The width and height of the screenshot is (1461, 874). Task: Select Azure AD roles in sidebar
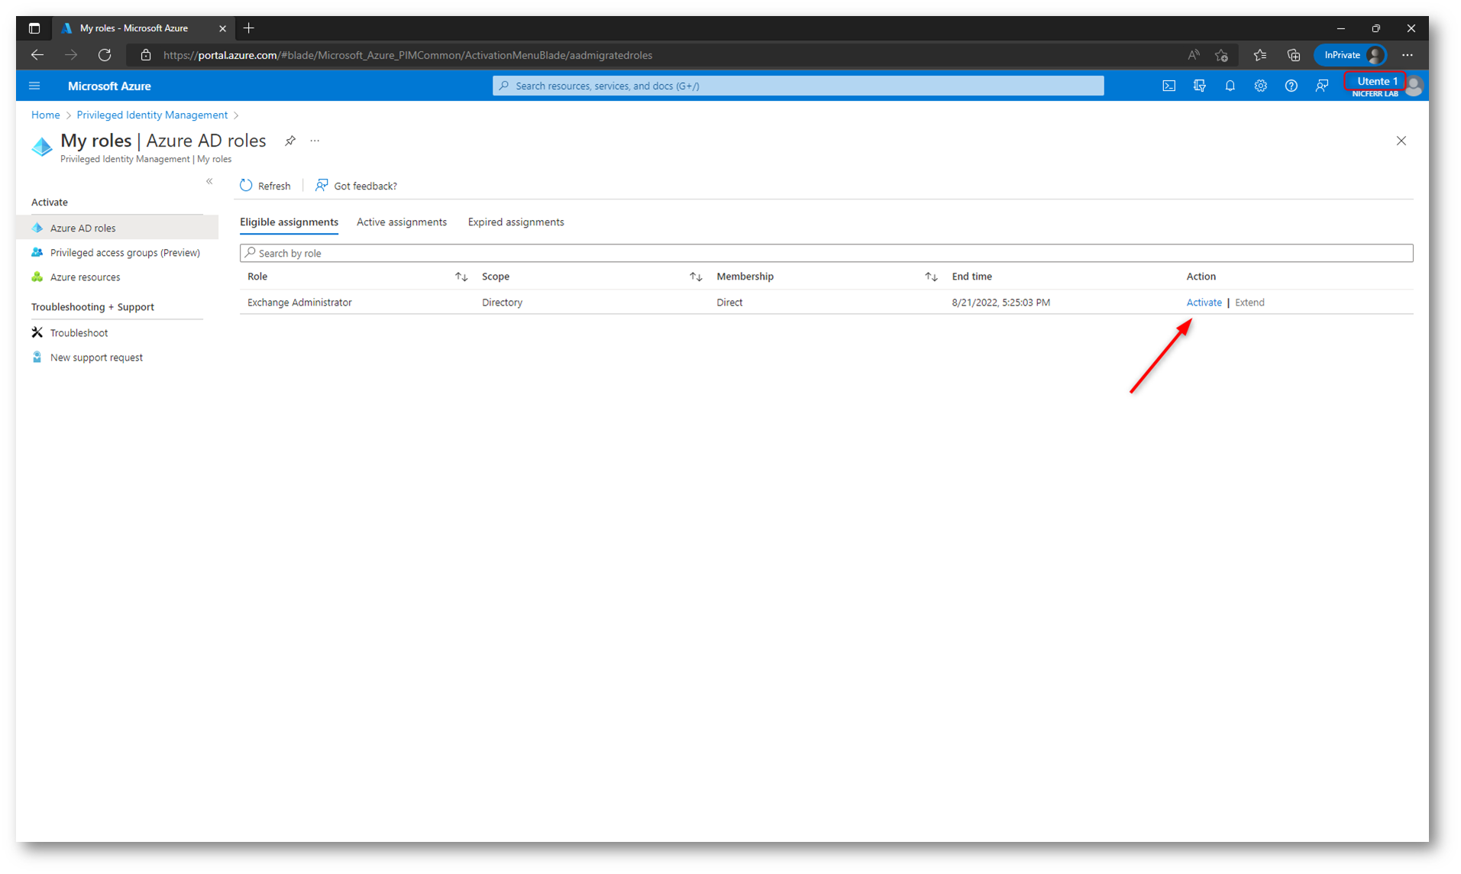click(117, 228)
